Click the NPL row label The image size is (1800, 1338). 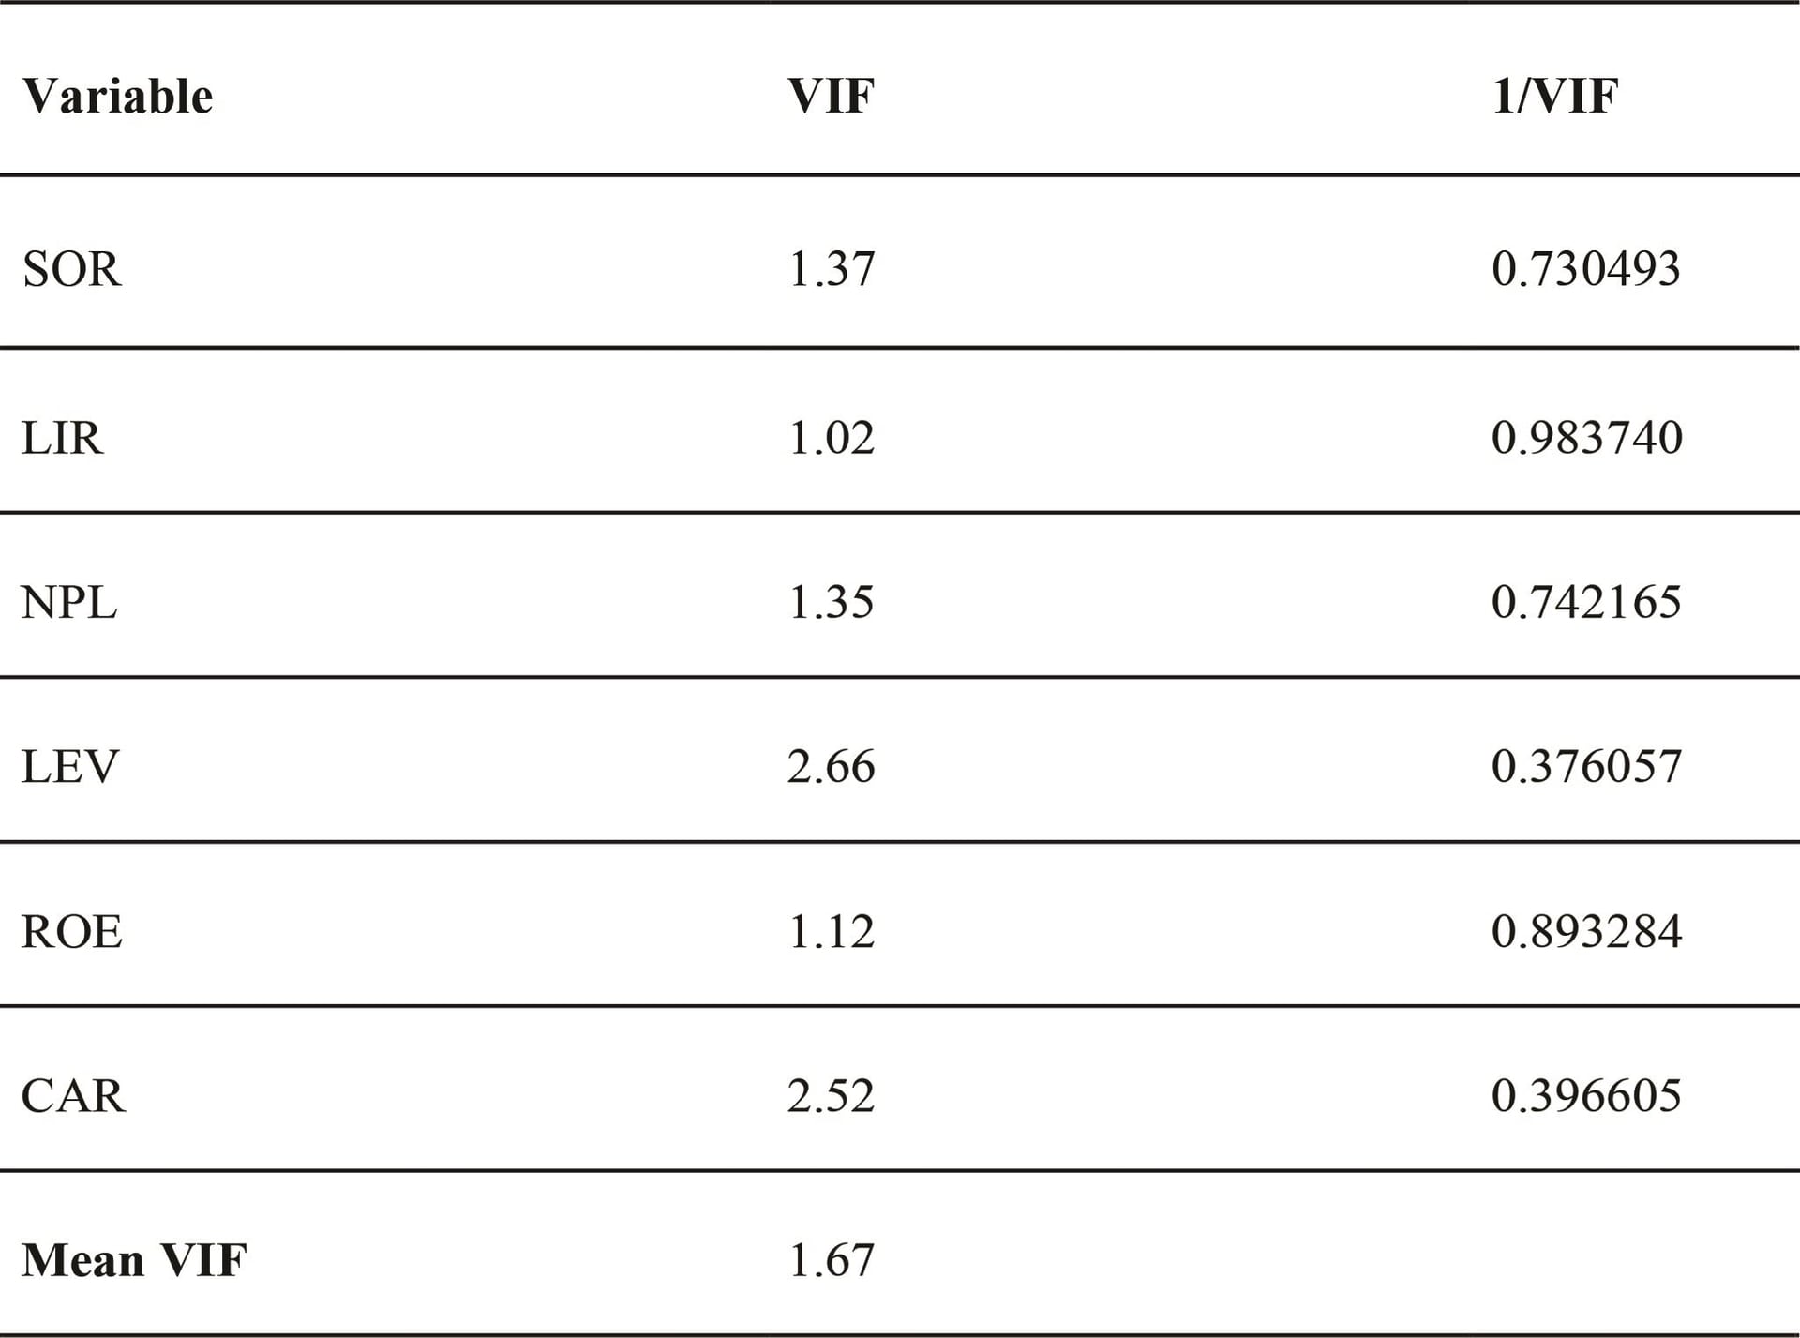[68, 602]
